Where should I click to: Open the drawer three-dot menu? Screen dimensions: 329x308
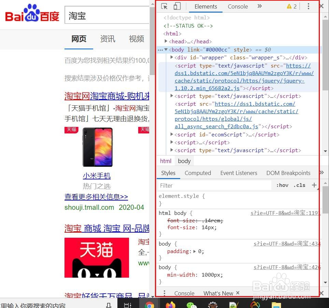pos(164,293)
